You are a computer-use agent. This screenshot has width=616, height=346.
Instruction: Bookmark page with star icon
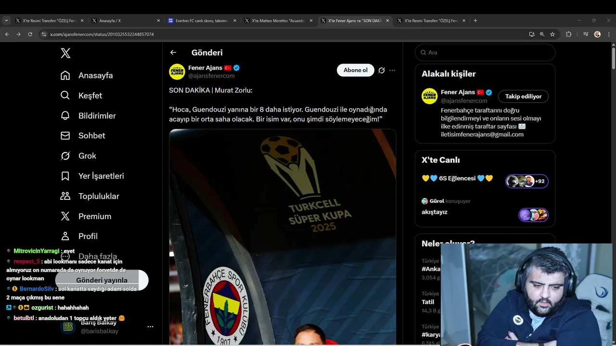tap(552, 34)
